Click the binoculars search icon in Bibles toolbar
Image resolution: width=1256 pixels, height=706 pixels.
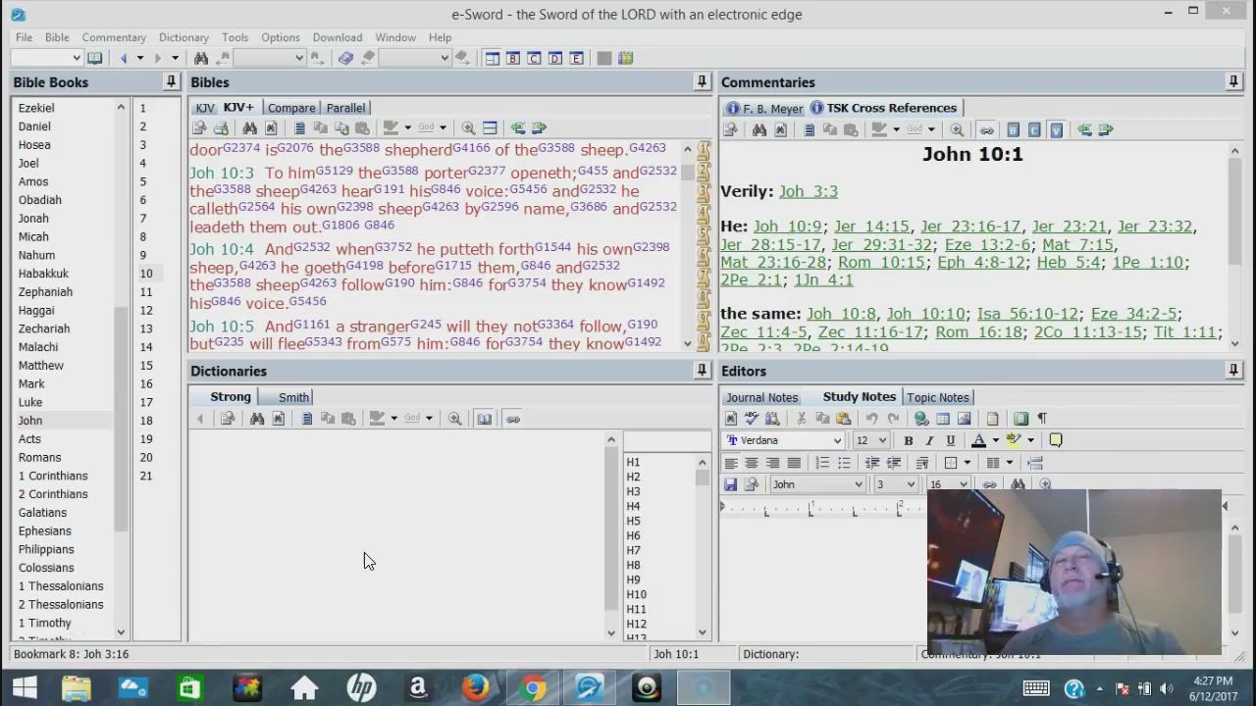249,128
